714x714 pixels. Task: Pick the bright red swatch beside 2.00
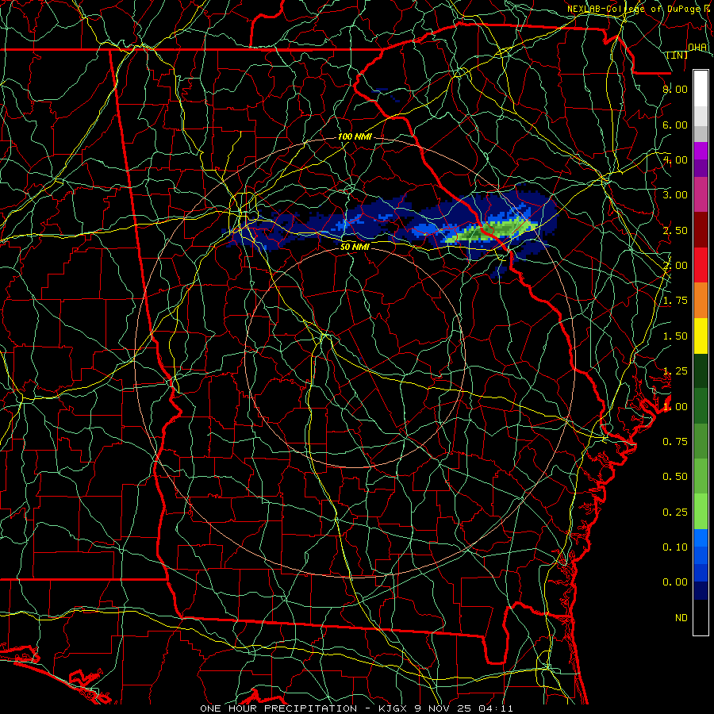click(x=701, y=265)
